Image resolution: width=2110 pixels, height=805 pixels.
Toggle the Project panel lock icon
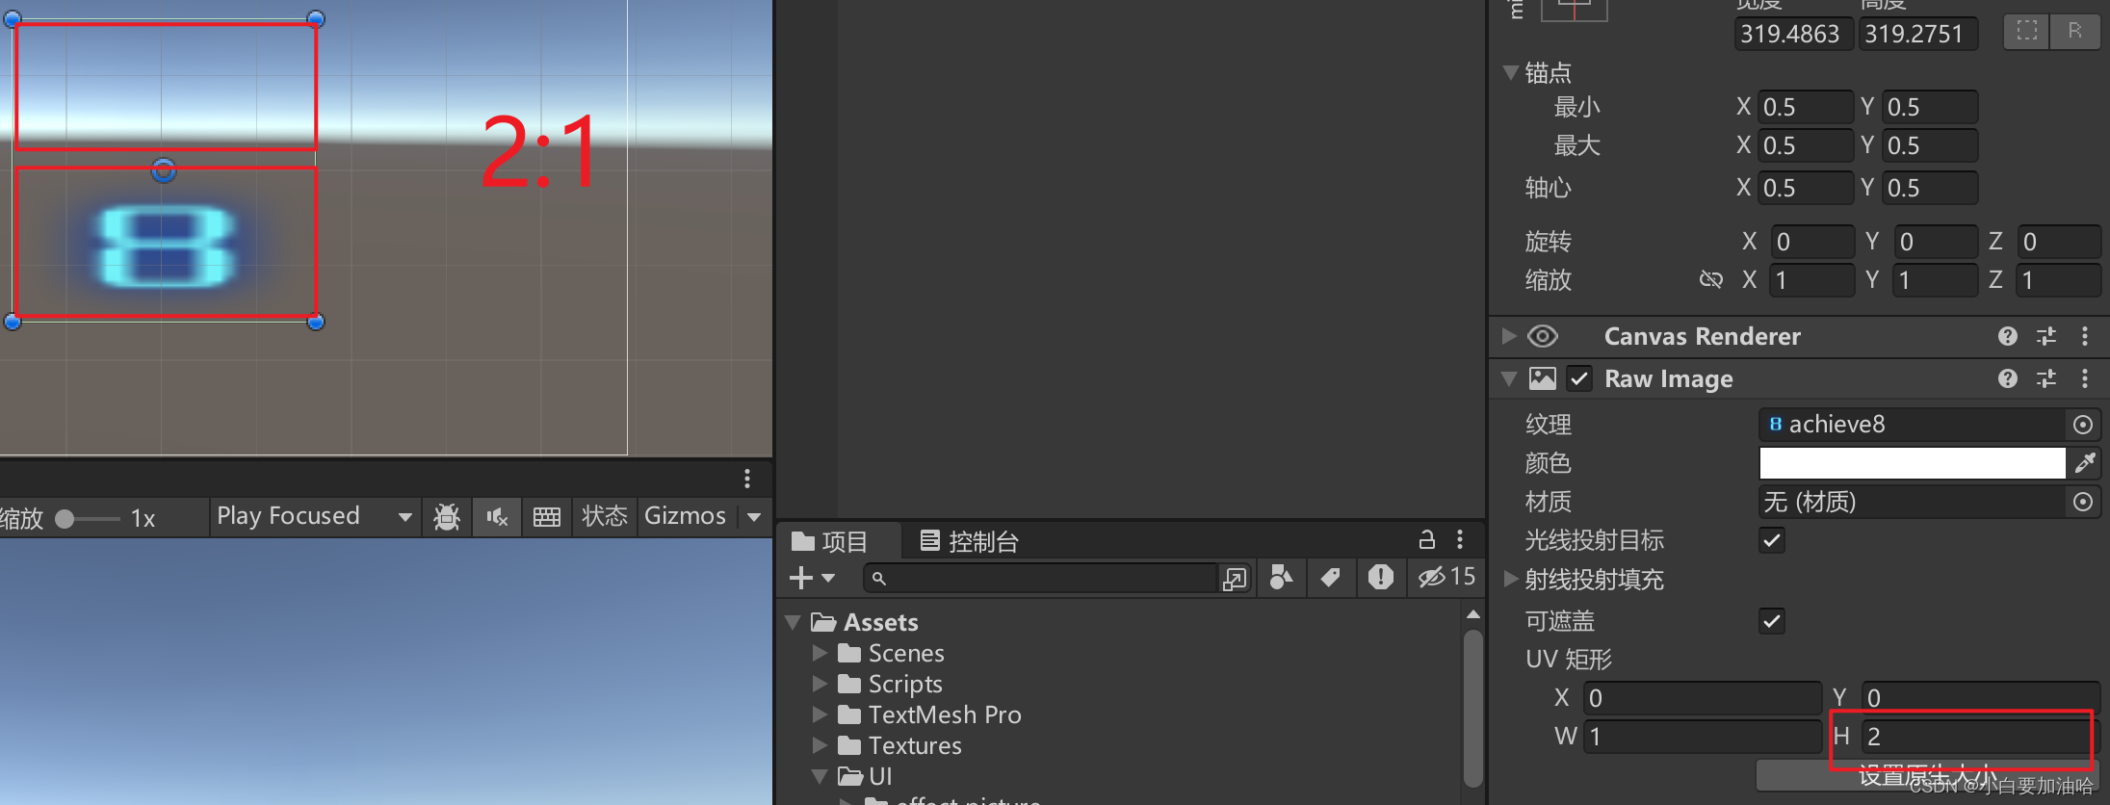(x=1427, y=539)
